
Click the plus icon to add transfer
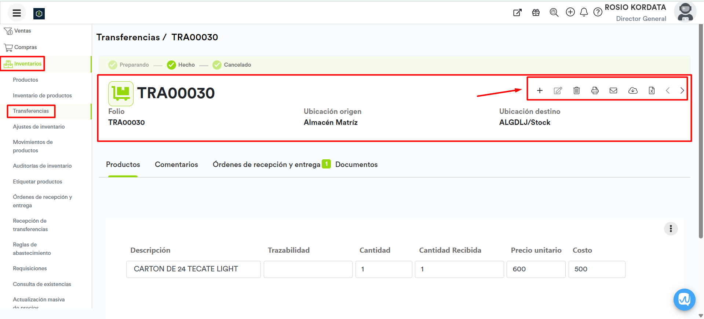540,90
